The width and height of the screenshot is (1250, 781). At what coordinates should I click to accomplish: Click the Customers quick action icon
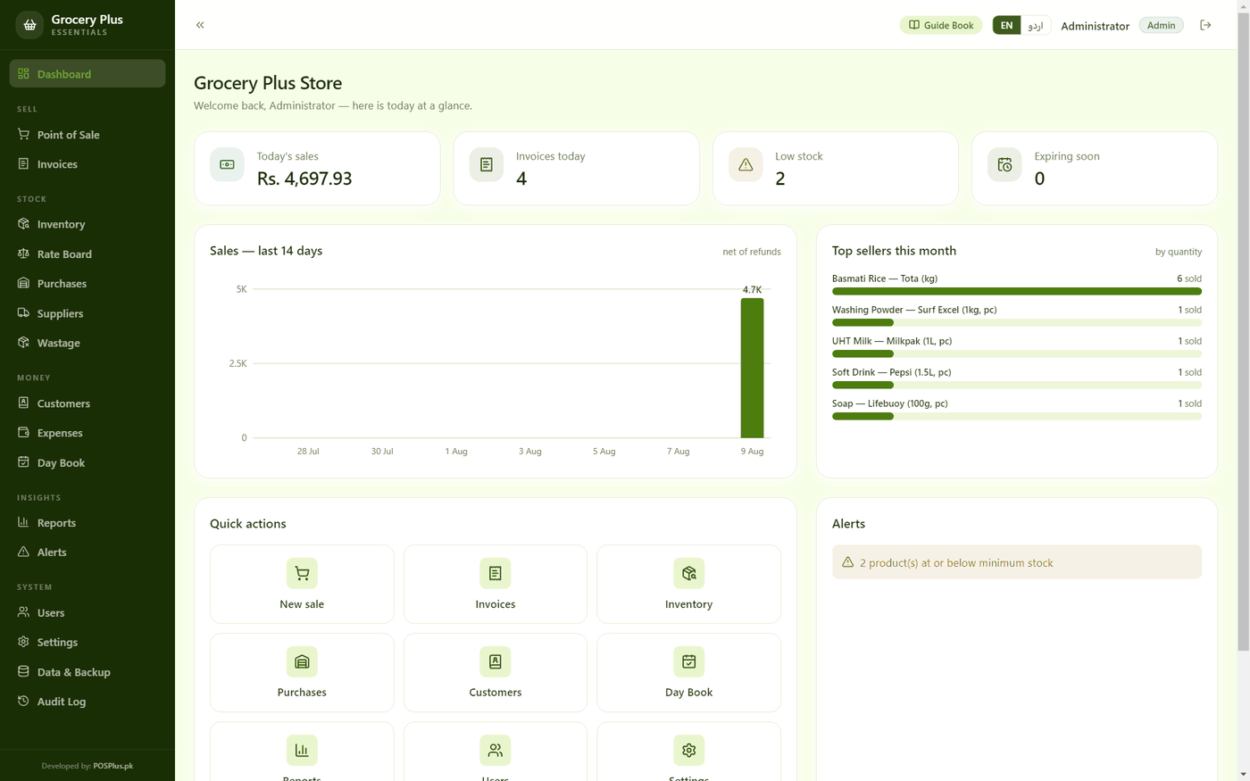pyautogui.click(x=496, y=661)
